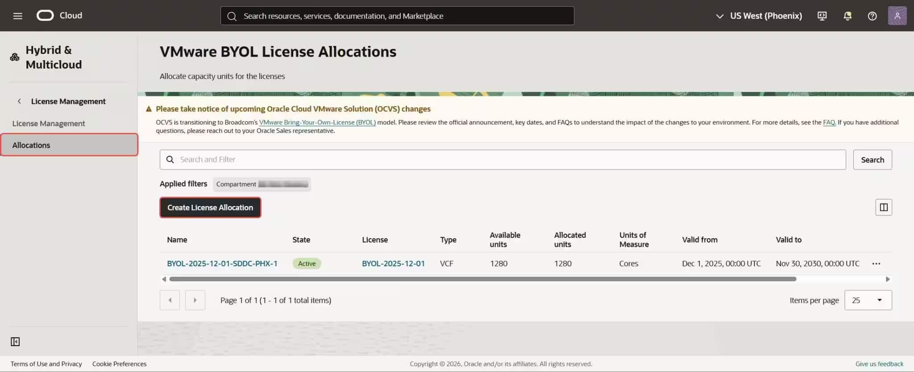Click Create License Allocation button

click(x=210, y=207)
